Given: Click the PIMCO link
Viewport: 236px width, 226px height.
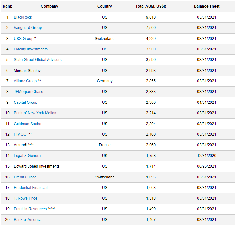Looking at the screenshot, I should point(20,134).
